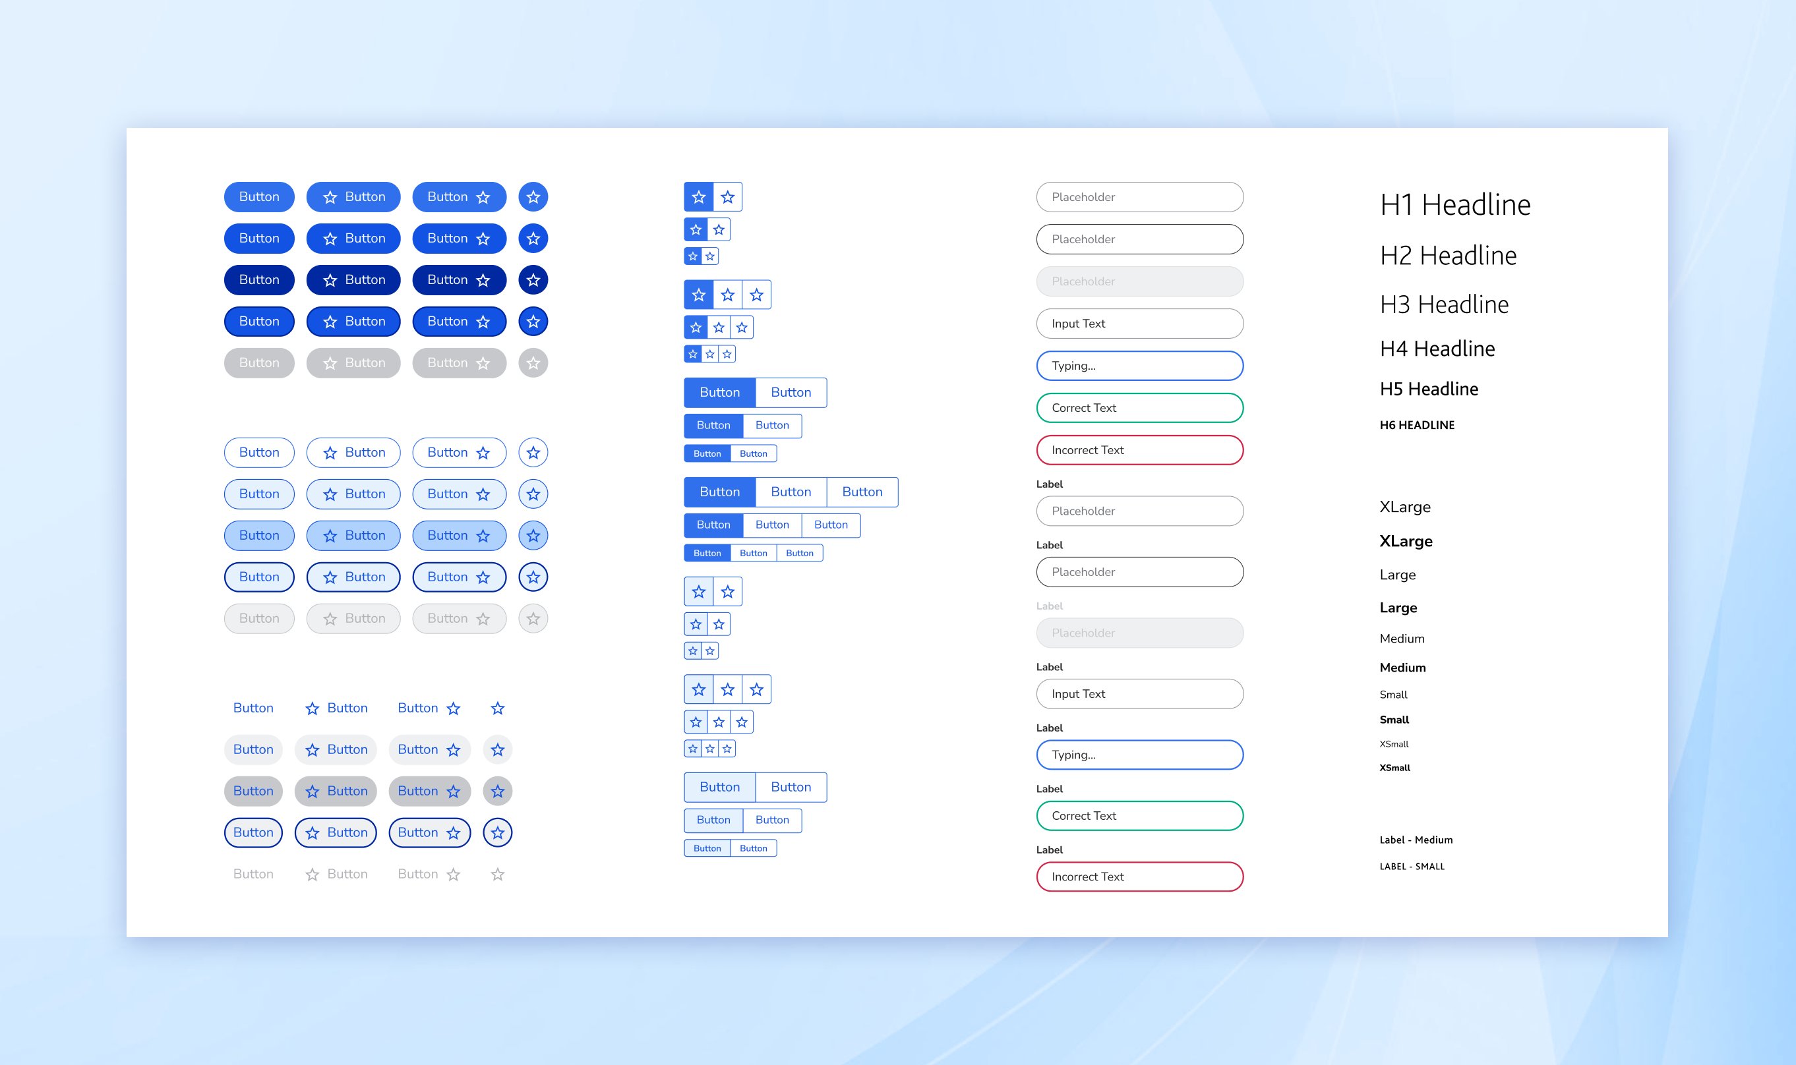Select the Typing... active input field

pyautogui.click(x=1139, y=365)
